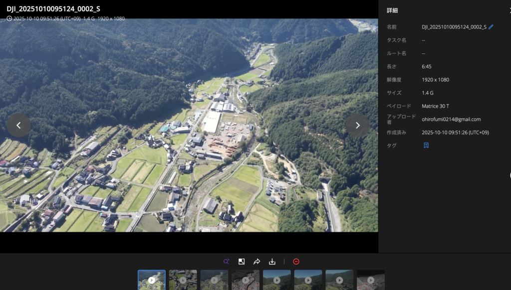Click the purple magnifier smart search icon
The image size is (511, 290).
pyautogui.click(x=226, y=262)
